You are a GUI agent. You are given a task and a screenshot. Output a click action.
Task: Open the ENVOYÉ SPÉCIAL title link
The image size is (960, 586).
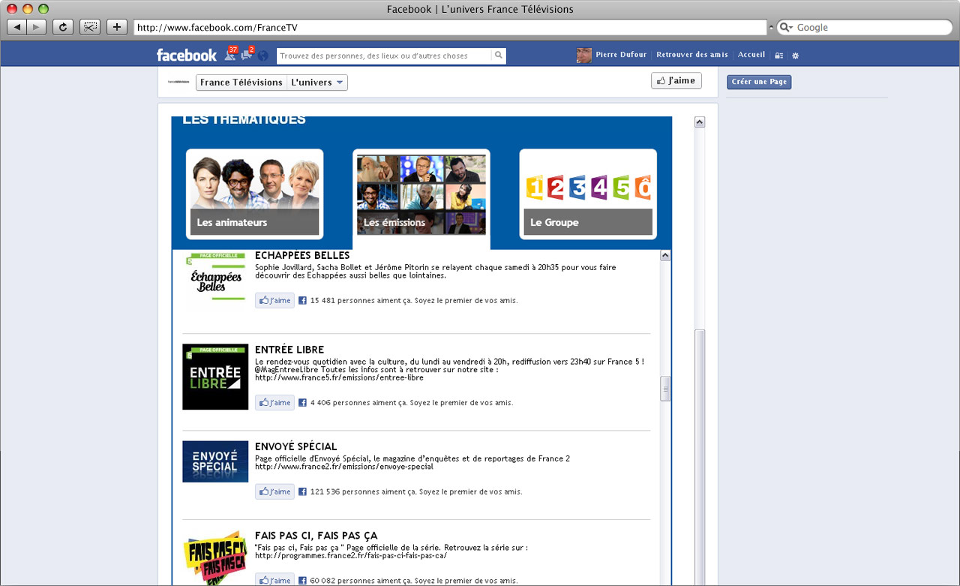(x=296, y=446)
